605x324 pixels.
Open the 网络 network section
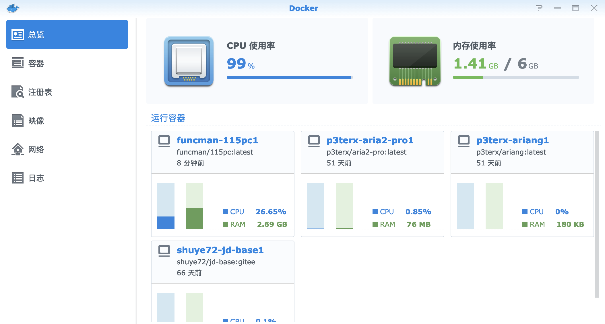(67, 149)
